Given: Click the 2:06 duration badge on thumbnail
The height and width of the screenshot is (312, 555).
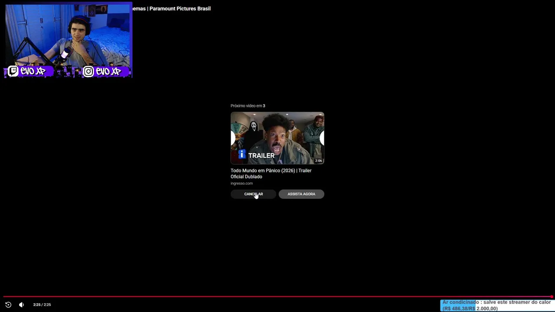Looking at the screenshot, I should click(x=319, y=161).
